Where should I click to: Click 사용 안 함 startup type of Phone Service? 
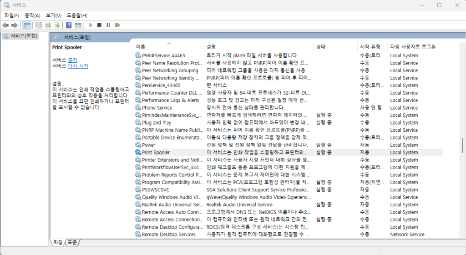tap(371, 107)
